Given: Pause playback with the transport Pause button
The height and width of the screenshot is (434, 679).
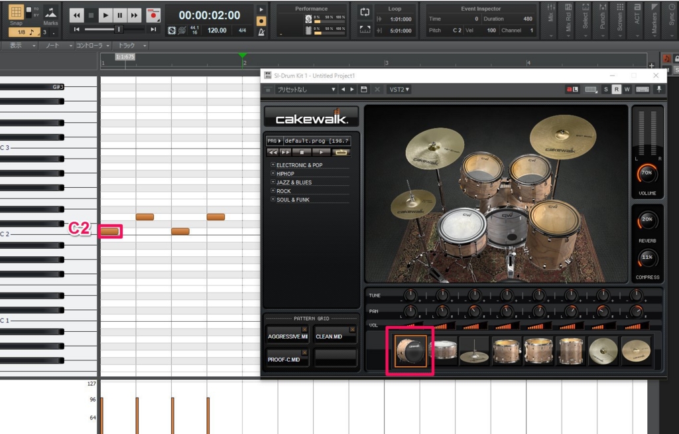Looking at the screenshot, I should [119, 16].
